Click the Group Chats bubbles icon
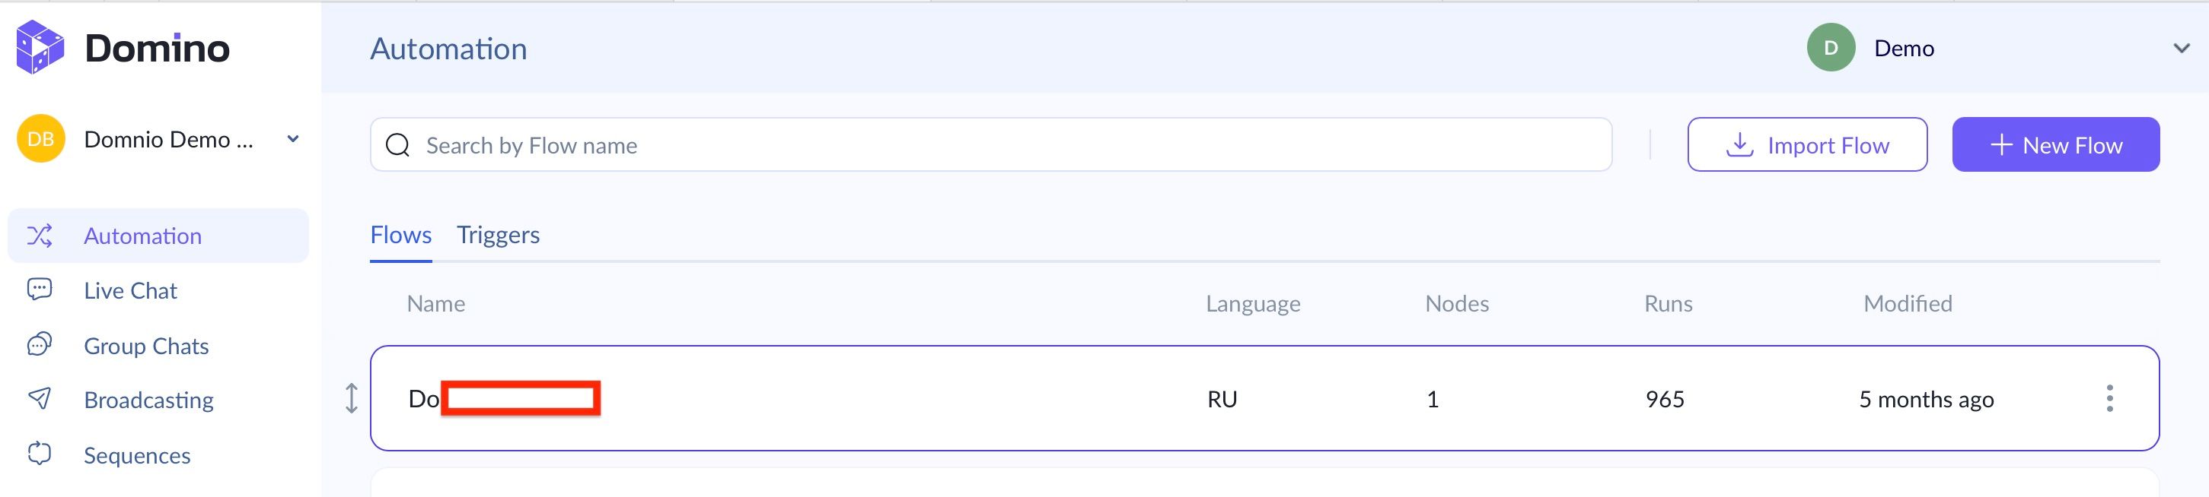2209x497 pixels. 40,345
